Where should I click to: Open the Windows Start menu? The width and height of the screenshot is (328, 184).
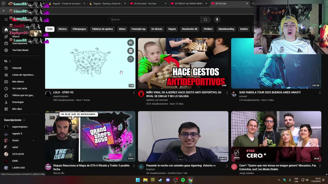point(138,180)
